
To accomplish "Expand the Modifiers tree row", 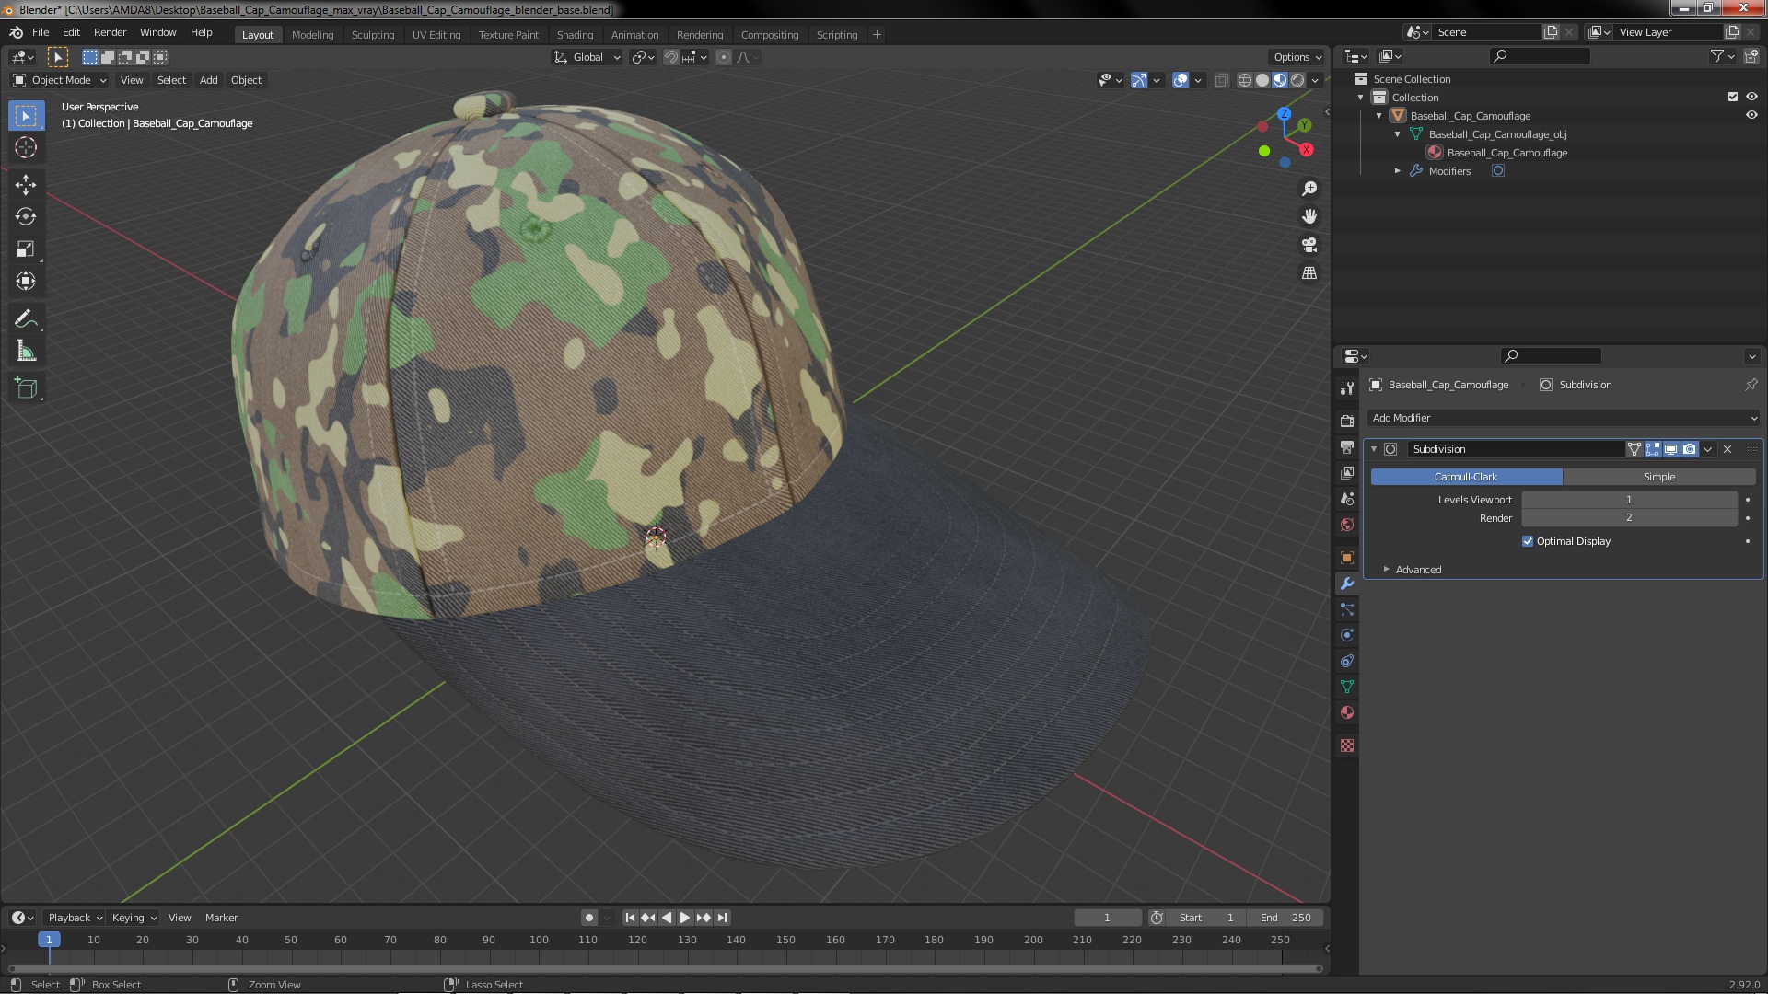I will tap(1397, 171).
